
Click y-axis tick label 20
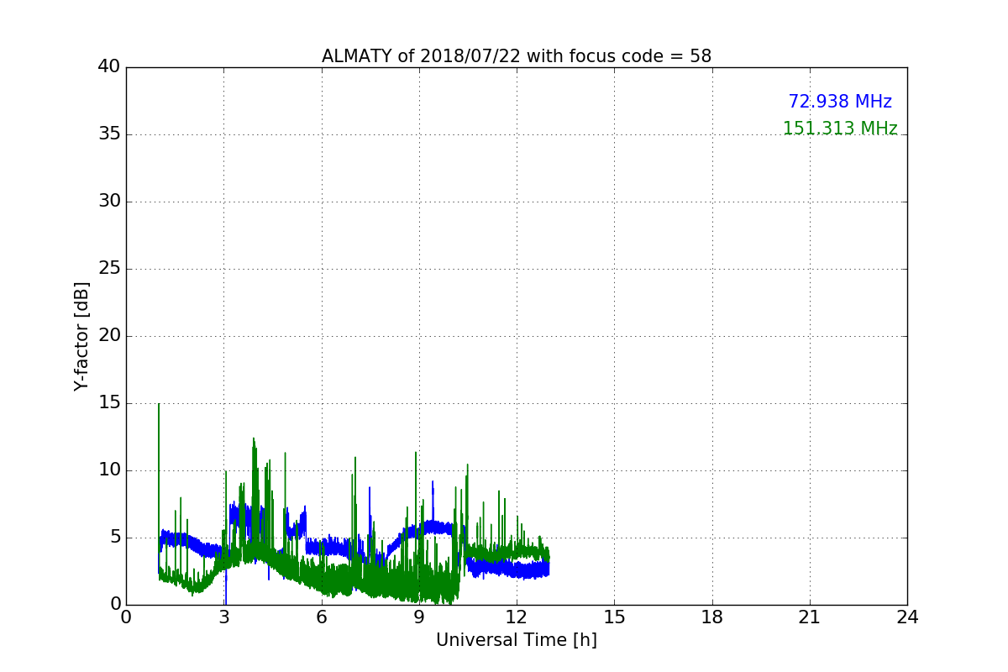[x=108, y=336]
